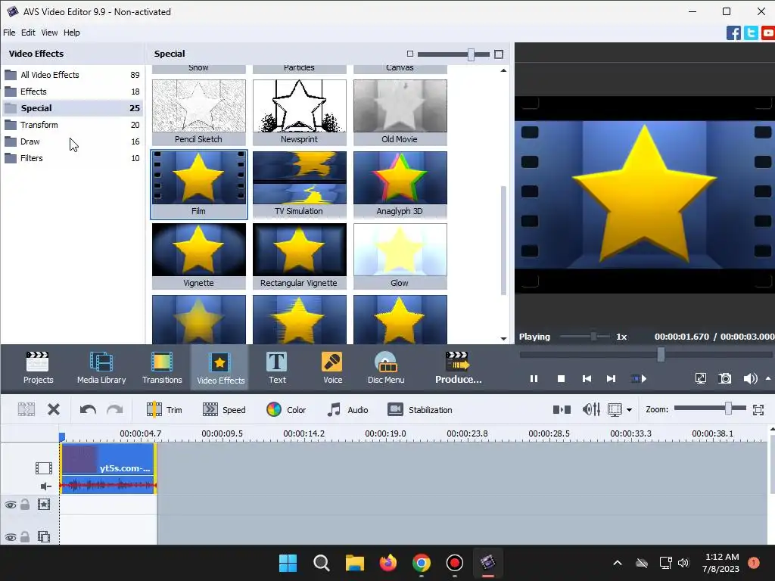Screen dimensions: 775x581
Task: Adjust the thumbnail size slider
Action: [471, 54]
